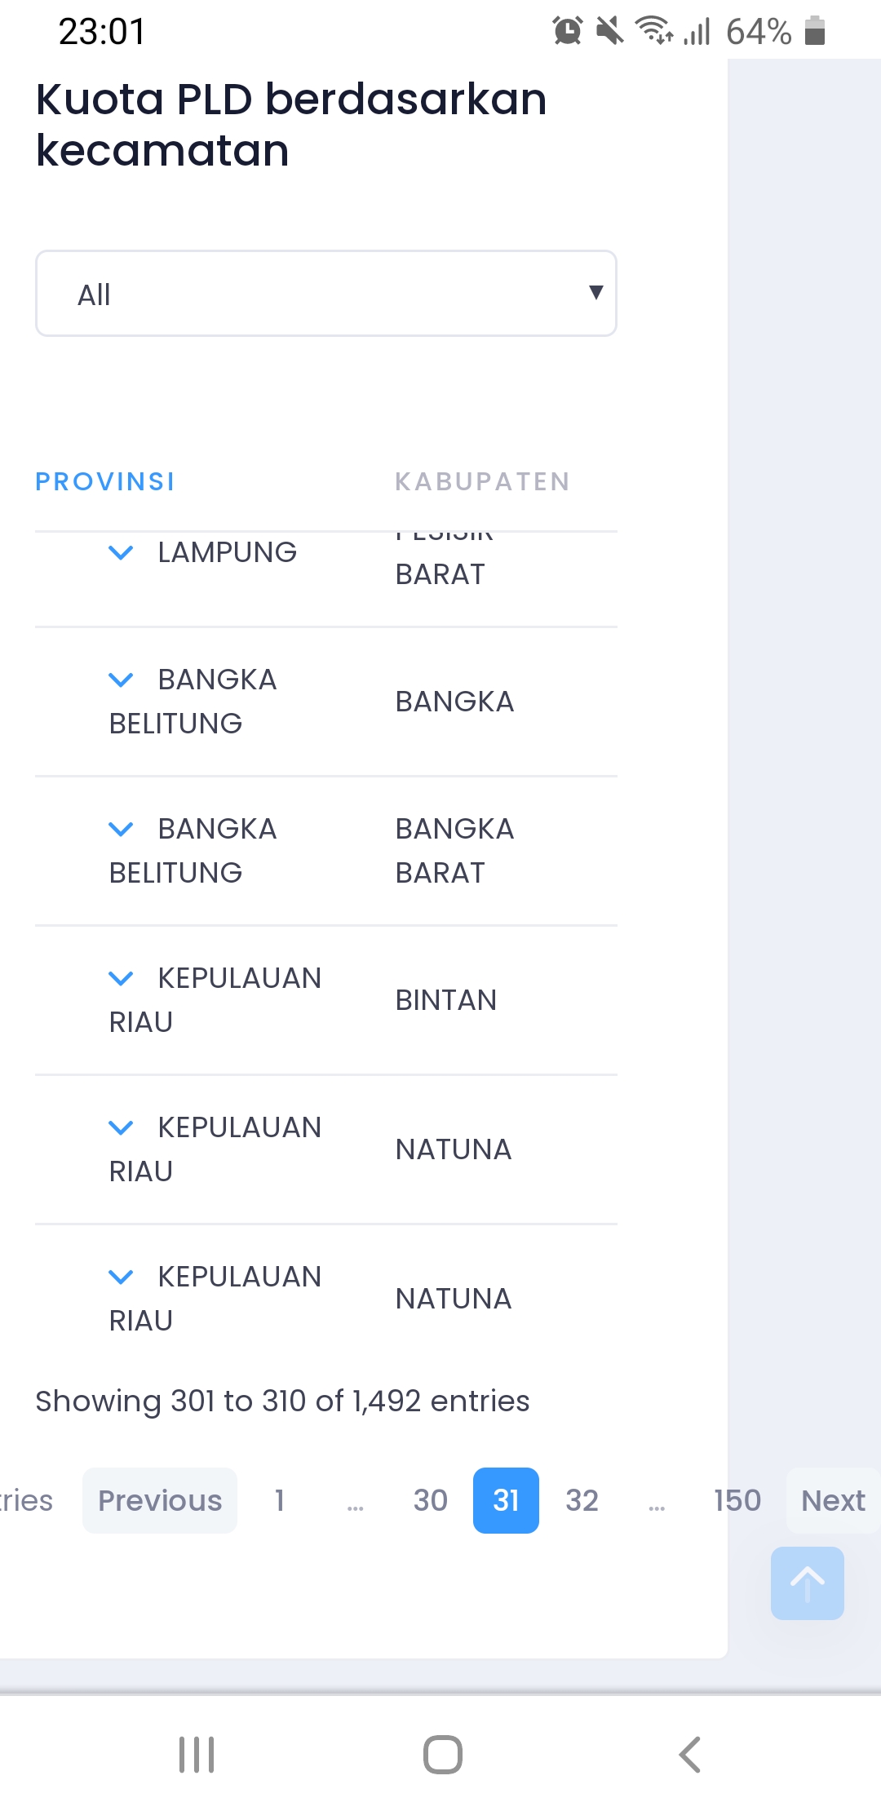Screen dimensions: 881x1811
Task: Expand the BANGKA BELITUNG – BANGKA BARAT row
Action: click(x=121, y=830)
